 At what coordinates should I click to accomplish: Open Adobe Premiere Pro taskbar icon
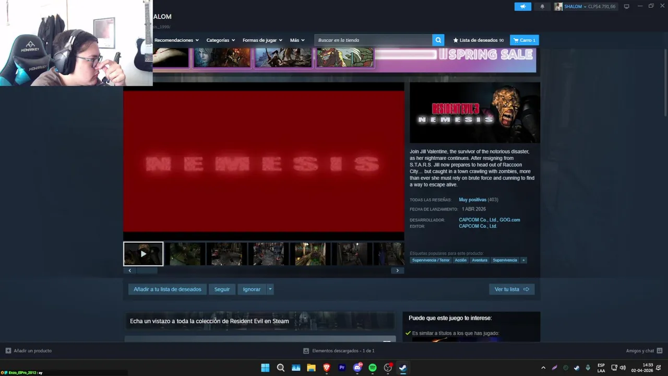tap(342, 368)
